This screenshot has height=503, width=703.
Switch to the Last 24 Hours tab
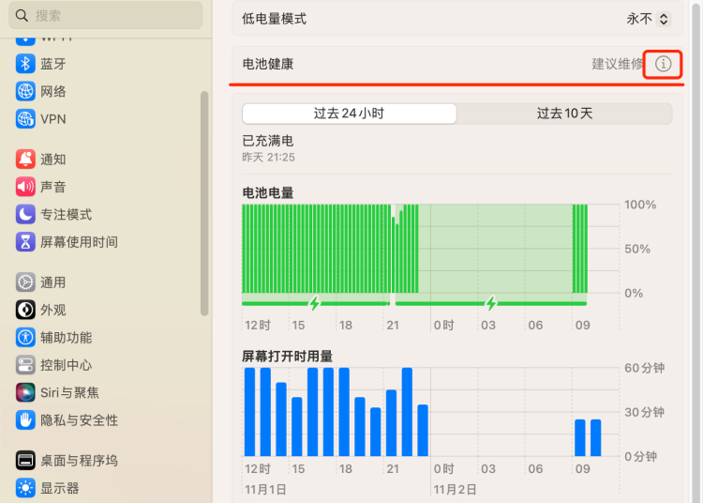pos(349,114)
